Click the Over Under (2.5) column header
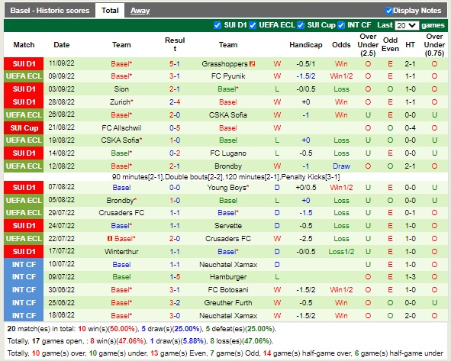The height and width of the screenshot is (361, 451). pos(368,45)
